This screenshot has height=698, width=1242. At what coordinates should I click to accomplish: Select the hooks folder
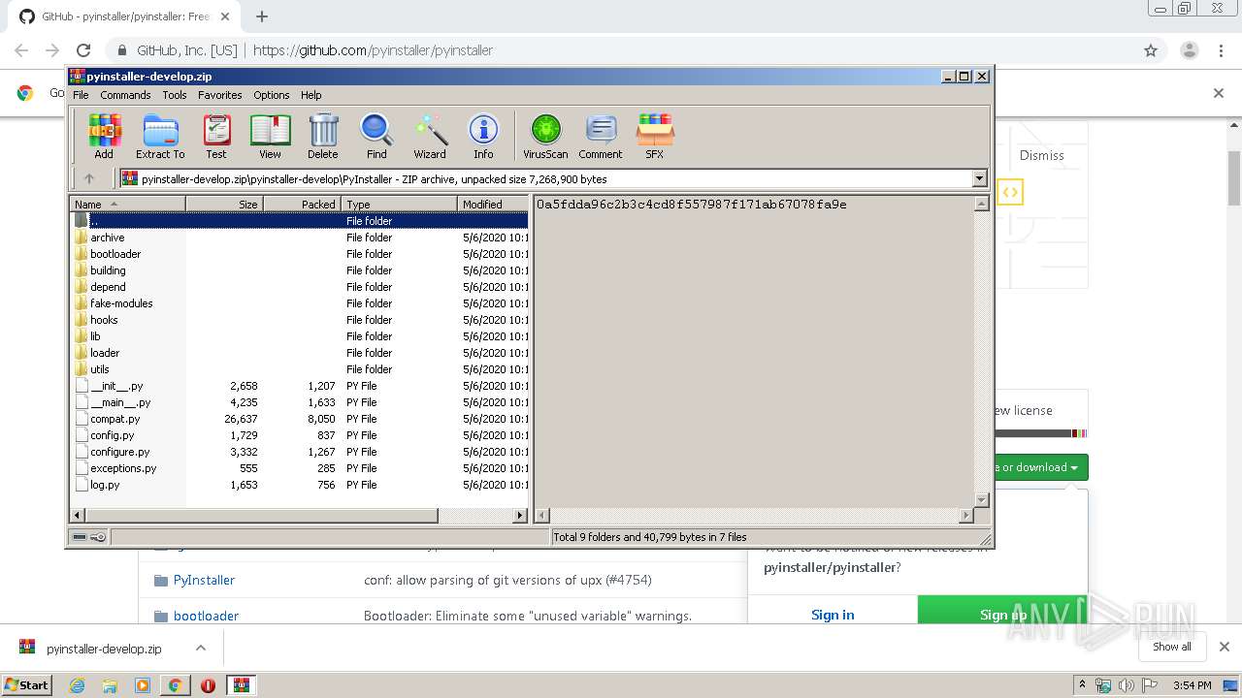click(301, 320)
